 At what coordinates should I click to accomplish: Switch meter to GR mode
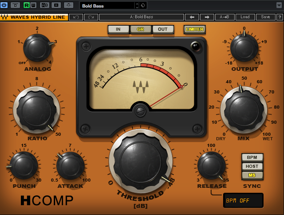(140, 29)
